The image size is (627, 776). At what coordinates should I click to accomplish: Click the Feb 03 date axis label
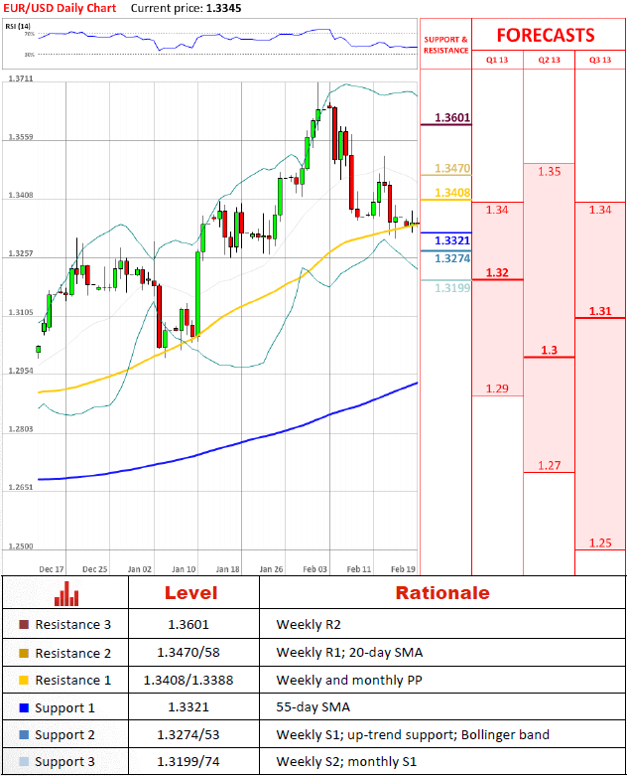(x=315, y=569)
